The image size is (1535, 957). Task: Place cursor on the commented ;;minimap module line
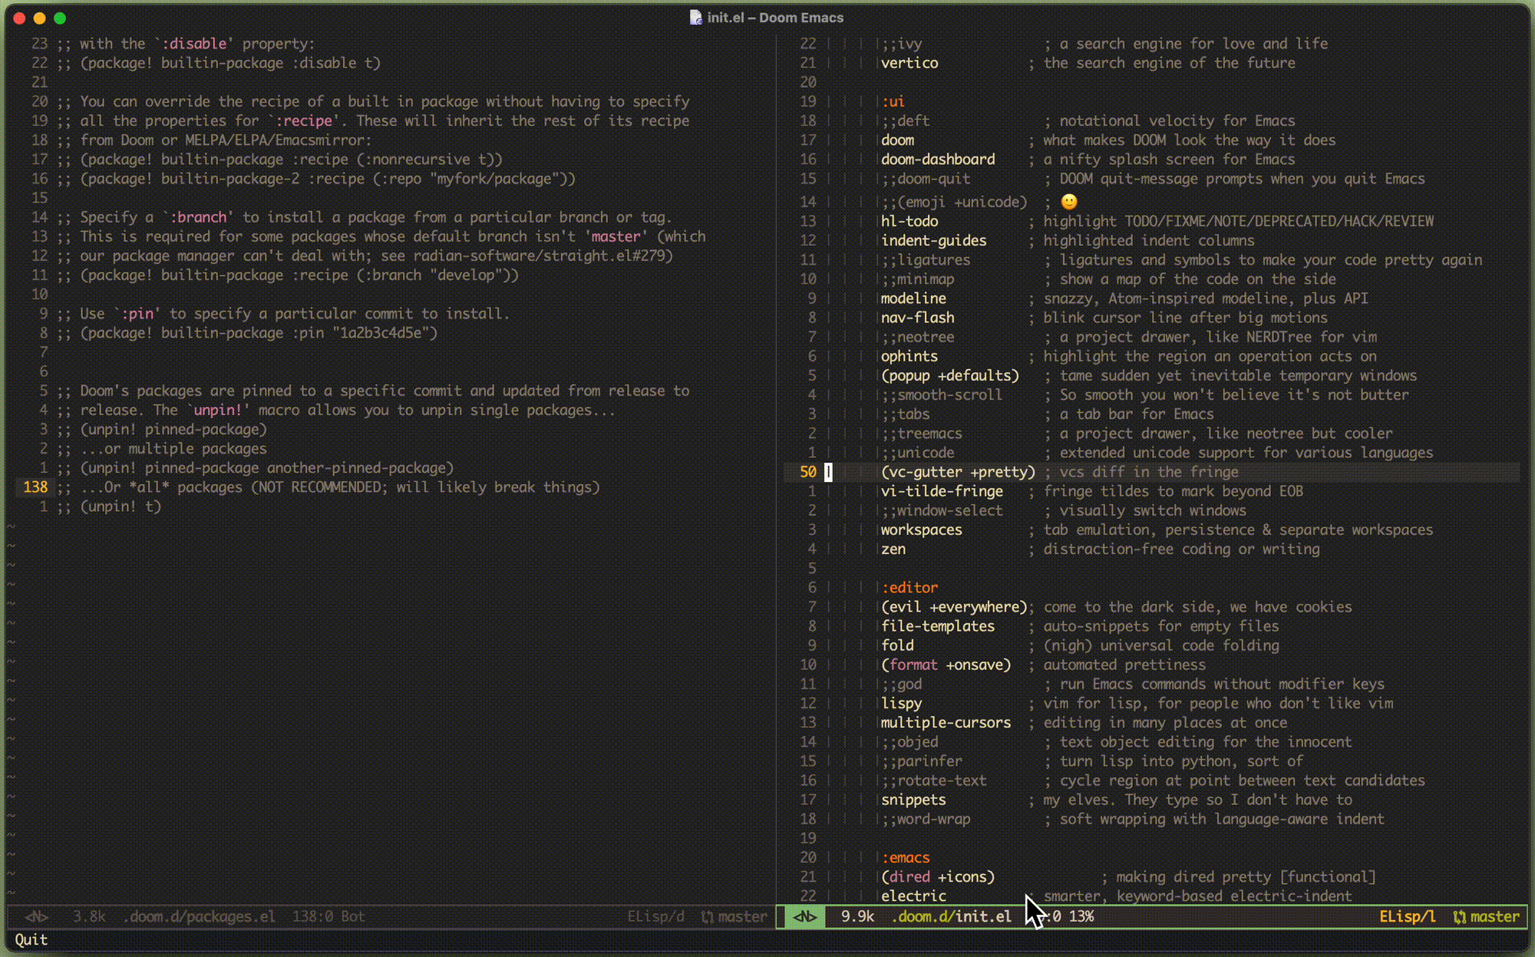(x=918, y=279)
